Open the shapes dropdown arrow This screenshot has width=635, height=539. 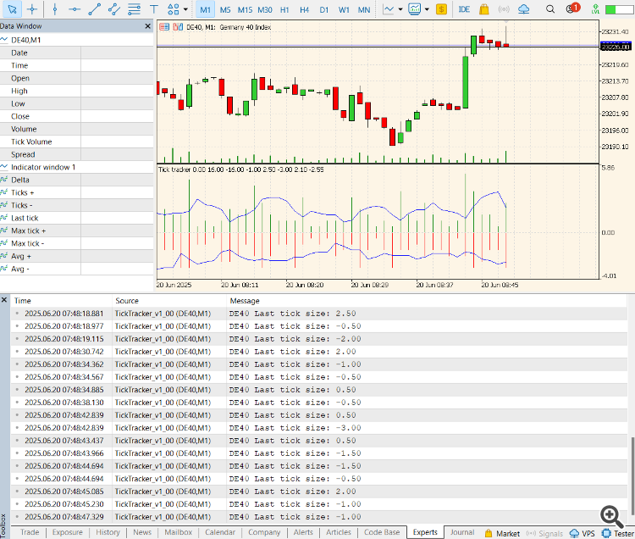click(x=185, y=9)
